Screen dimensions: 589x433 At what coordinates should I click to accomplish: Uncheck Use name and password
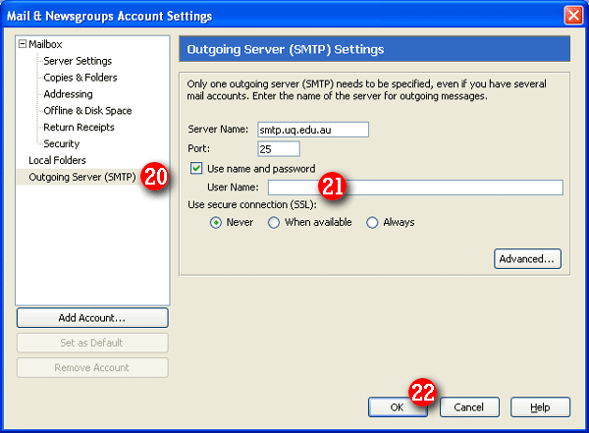point(197,169)
